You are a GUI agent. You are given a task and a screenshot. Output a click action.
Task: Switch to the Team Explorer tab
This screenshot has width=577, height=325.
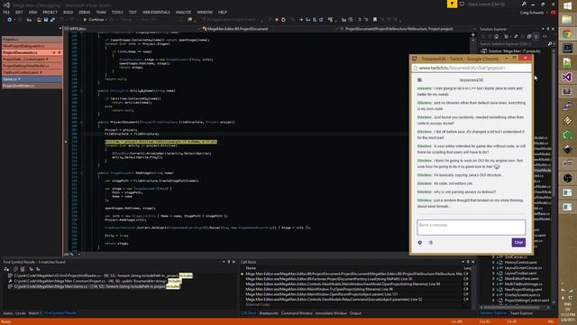pyautogui.click(x=521, y=313)
